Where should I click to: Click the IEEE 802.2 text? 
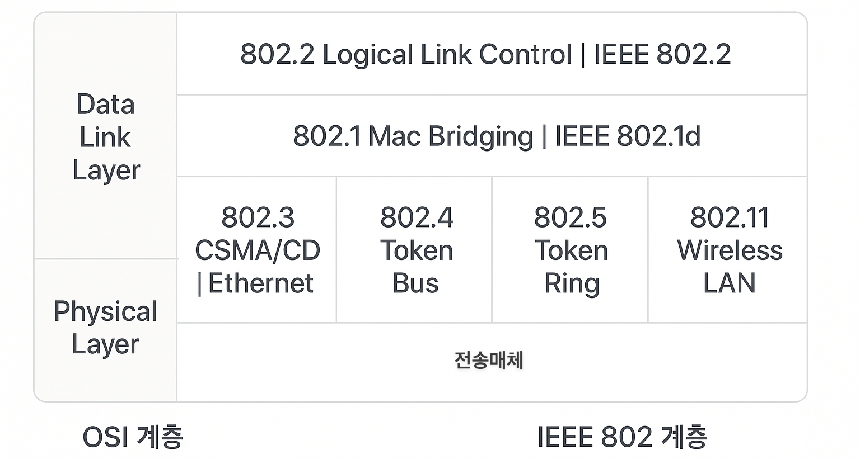(x=662, y=54)
